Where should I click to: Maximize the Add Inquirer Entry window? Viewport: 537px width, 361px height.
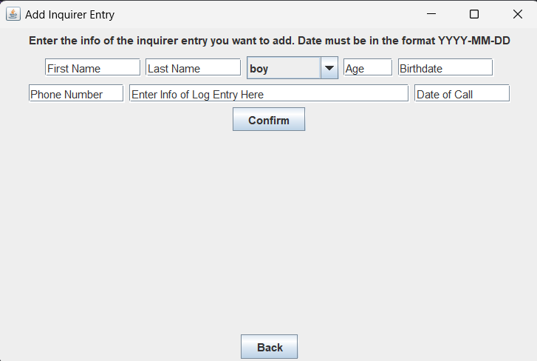pos(474,14)
